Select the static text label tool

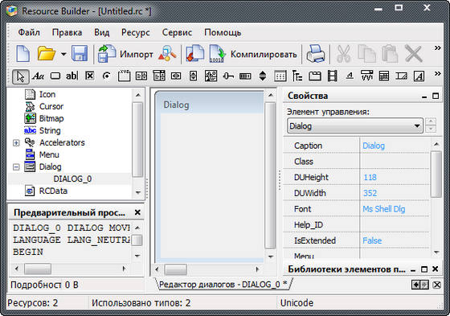(38, 76)
